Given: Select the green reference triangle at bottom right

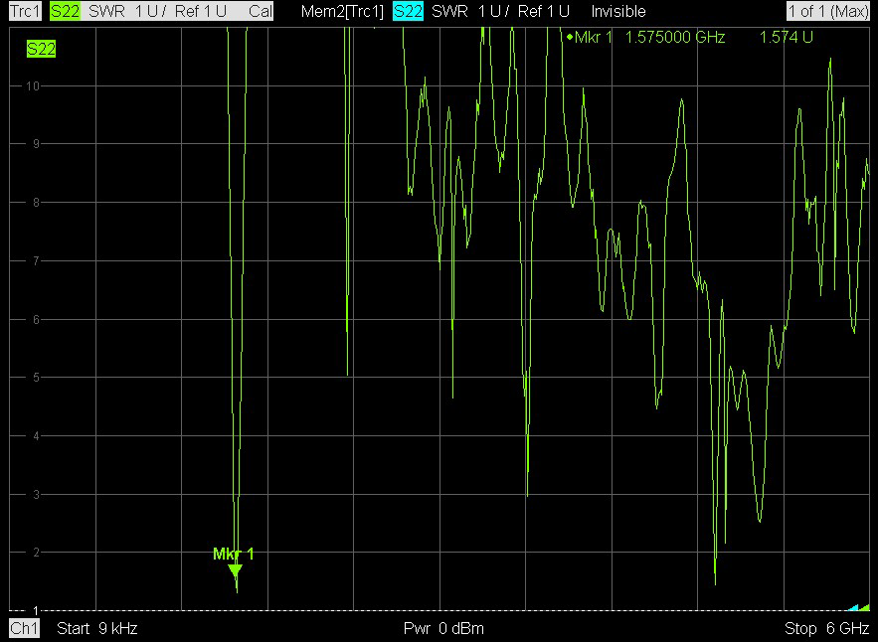Looking at the screenshot, I should 864,606.
